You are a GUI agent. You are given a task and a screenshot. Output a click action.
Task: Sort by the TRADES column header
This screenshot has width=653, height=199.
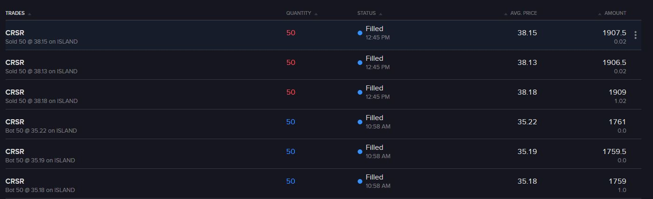coord(15,13)
